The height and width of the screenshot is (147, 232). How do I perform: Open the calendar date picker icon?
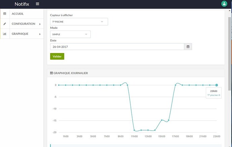click(x=188, y=47)
